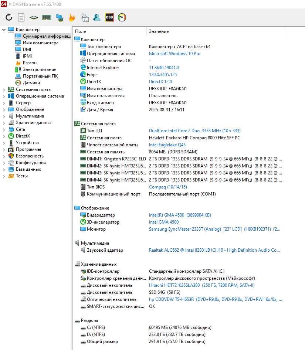Click the orange gauge benchmark icon
The image size is (305, 350).
coord(122,17)
